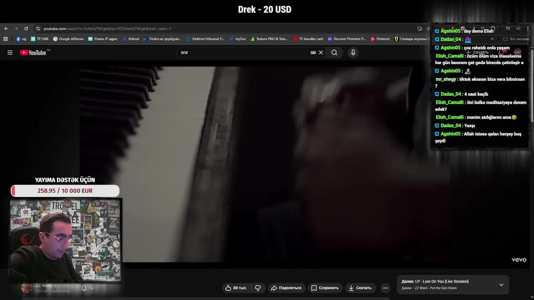Open the Pinterest bookmark

point(380,39)
